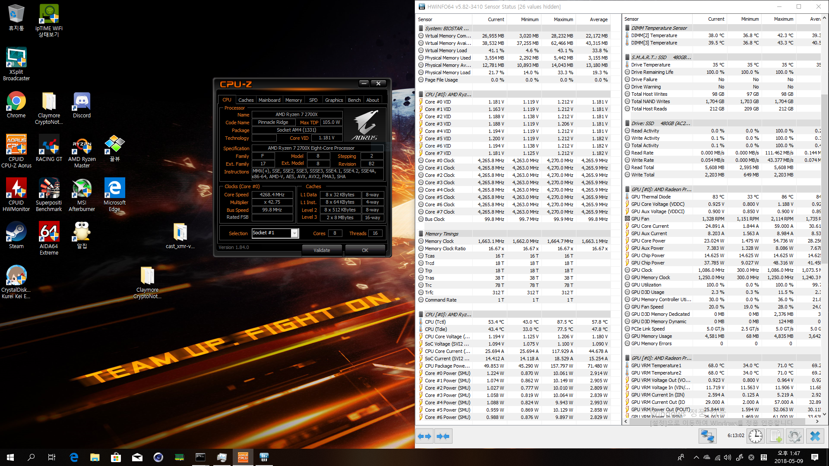Select GPU Thermal Diode sensor row
Viewport: 829px width, 466px height.
(x=722, y=197)
